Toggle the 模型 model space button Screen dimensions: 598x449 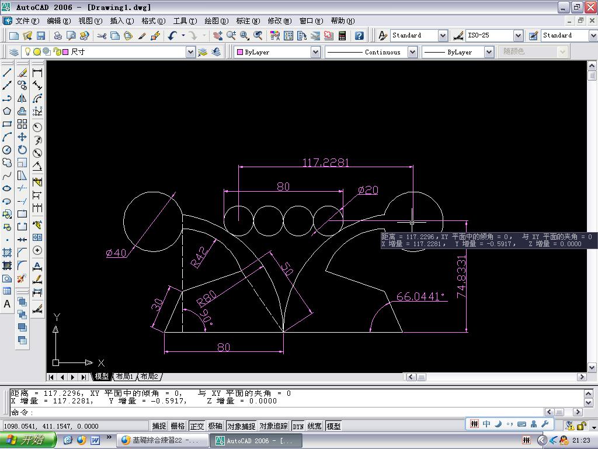333,426
